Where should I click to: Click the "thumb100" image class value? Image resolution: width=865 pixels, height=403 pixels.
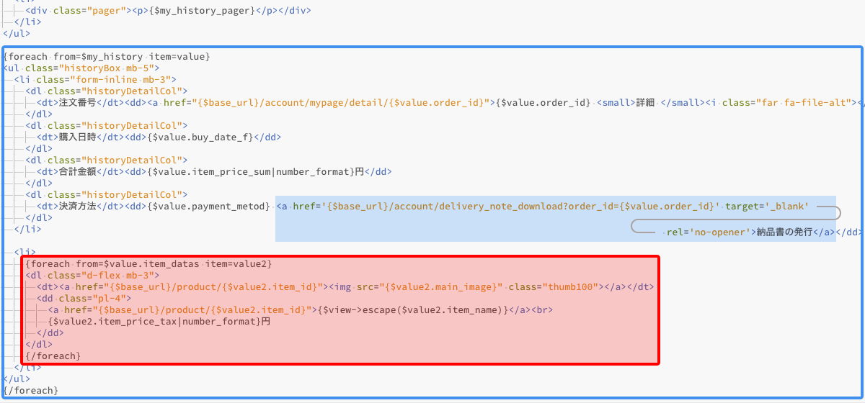click(x=572, y=286)
